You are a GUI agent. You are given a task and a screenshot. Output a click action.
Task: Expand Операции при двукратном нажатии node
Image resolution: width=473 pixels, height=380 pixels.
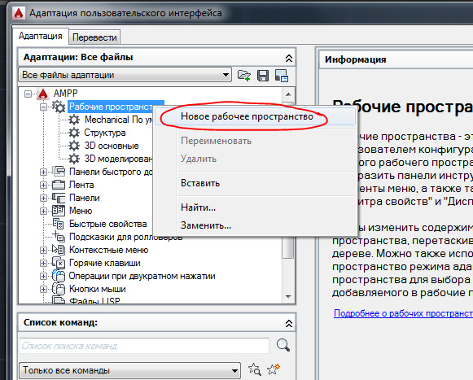43,276
